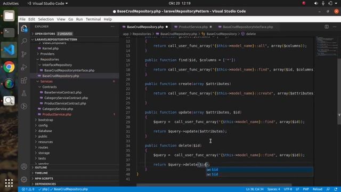This screenshot has width=341, height=192.
Task: Expand the OUTLINE panel
Action: pyautogui.click(x=41, y=167)
